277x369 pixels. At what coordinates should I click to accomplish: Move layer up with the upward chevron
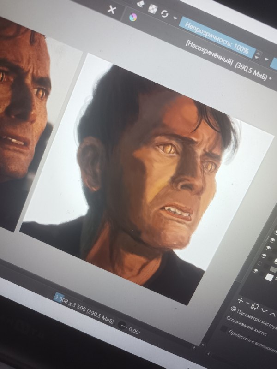coord(272,314)
